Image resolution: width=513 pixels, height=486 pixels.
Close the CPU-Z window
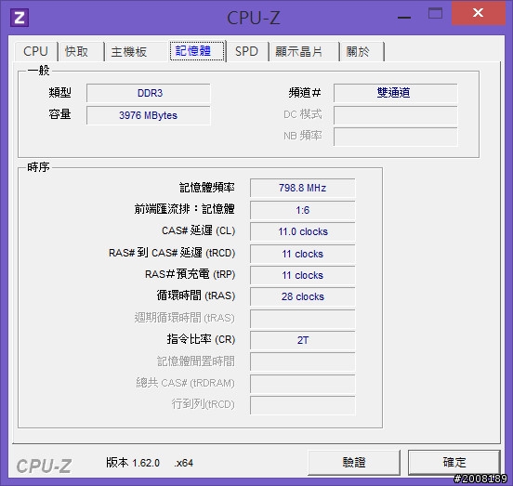[479, 13]
